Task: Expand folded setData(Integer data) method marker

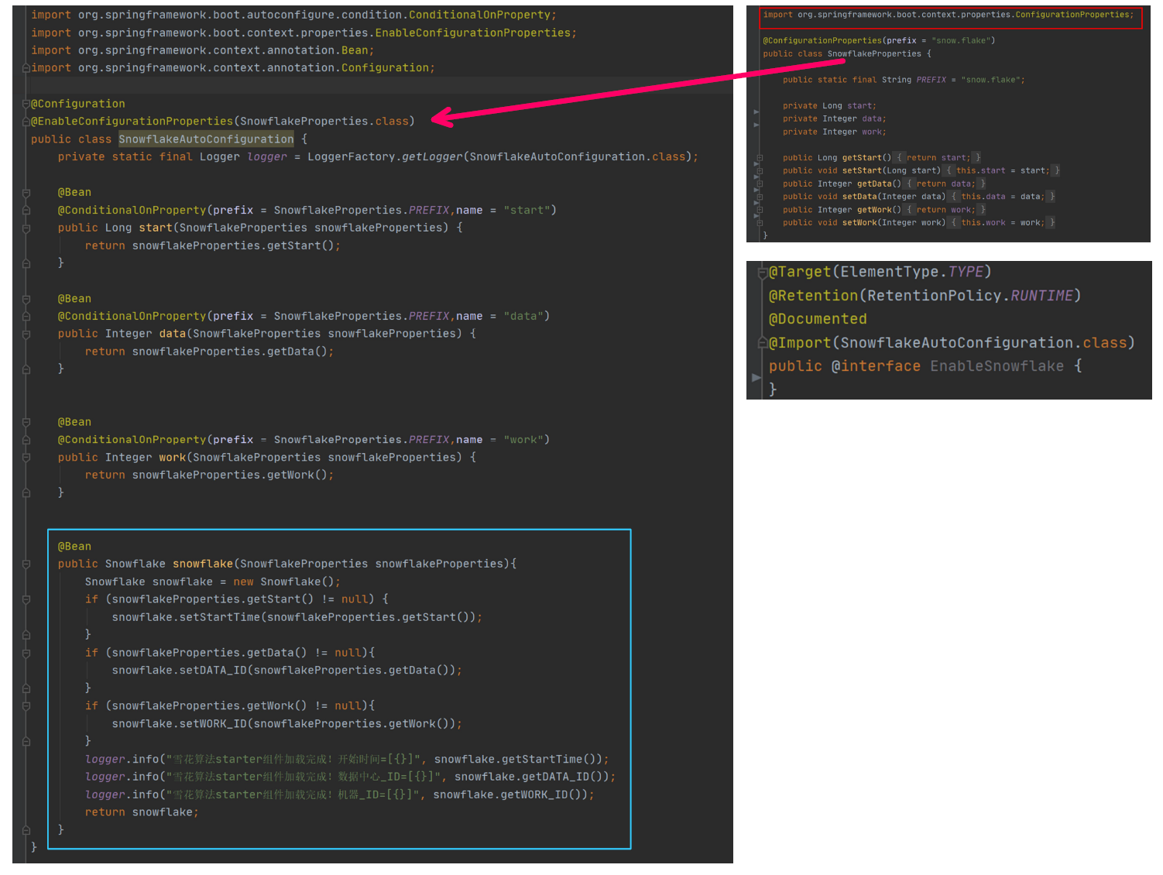Action: pos(760,197)
